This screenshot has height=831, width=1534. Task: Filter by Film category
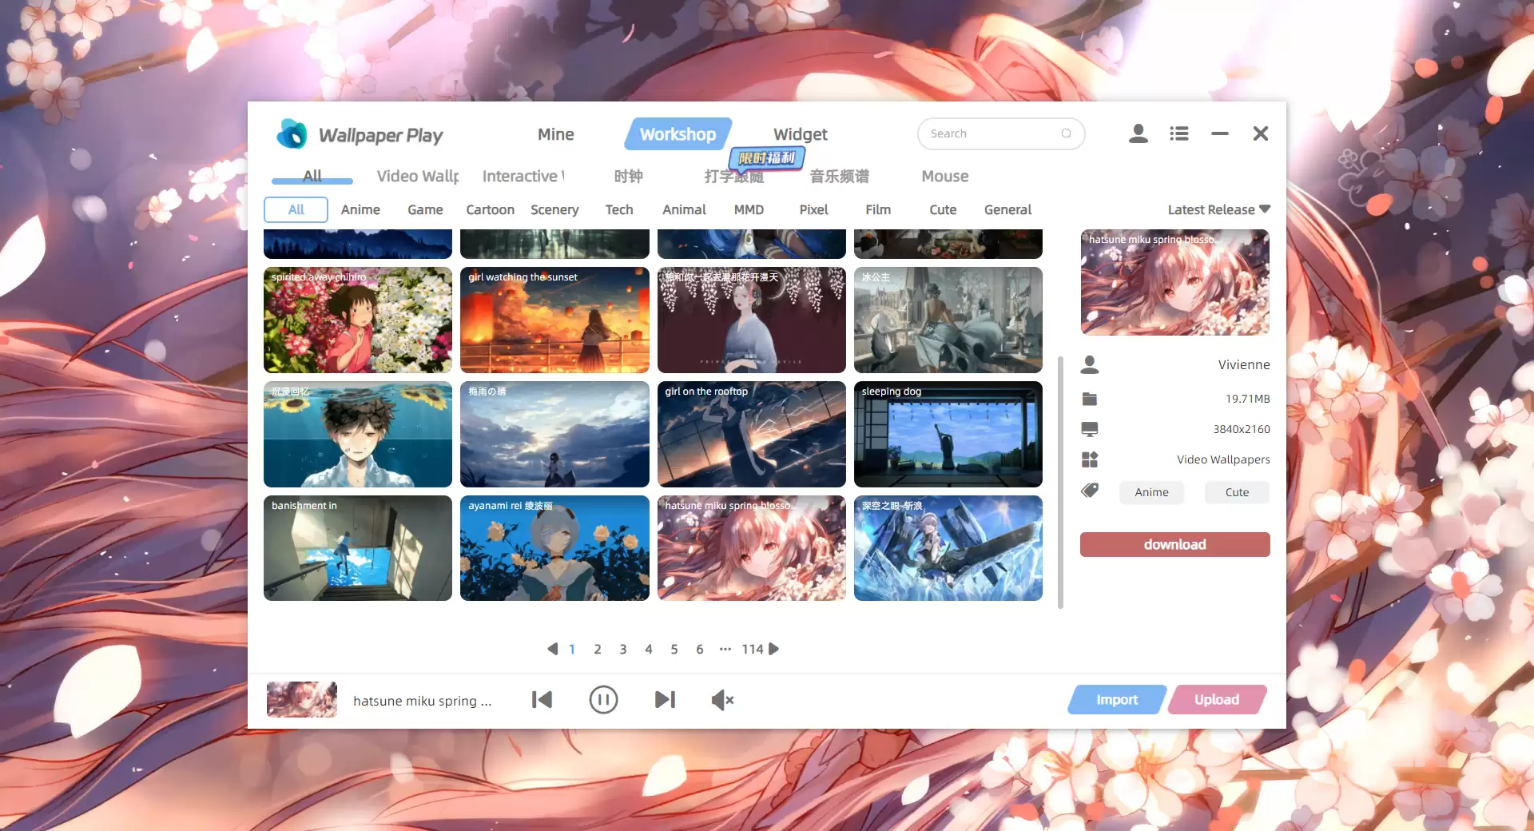tap(878, 209)
